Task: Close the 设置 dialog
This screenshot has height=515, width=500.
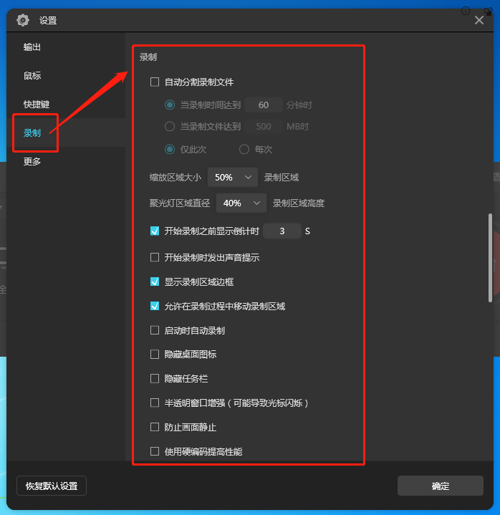Action: 479,20
